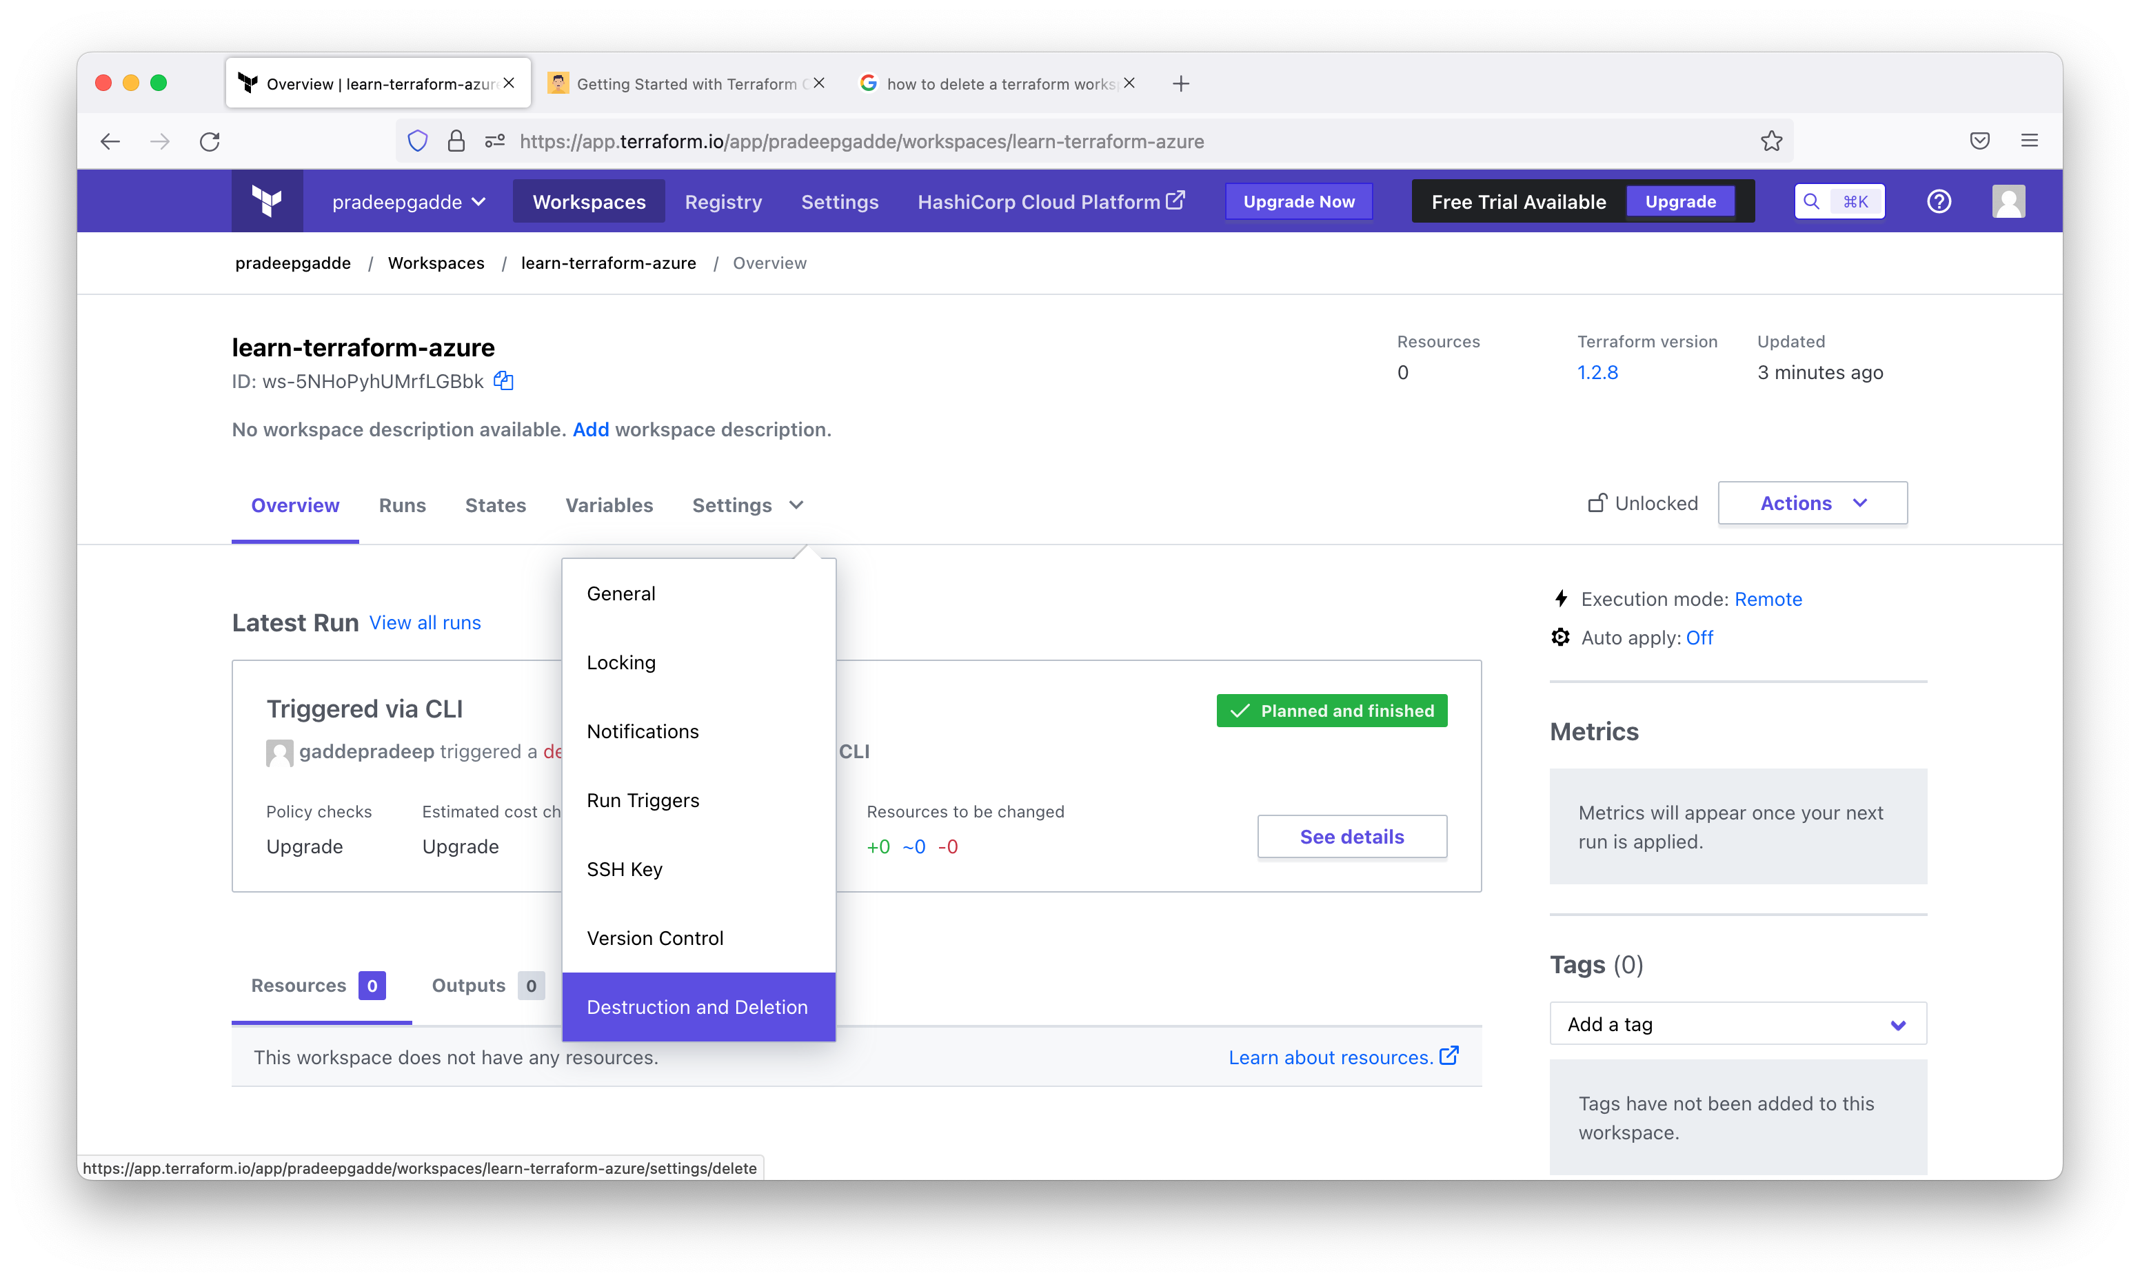The image size is (2140, 1282).
Task: Open the Actions dropdown button
Action: point(1813,502)
